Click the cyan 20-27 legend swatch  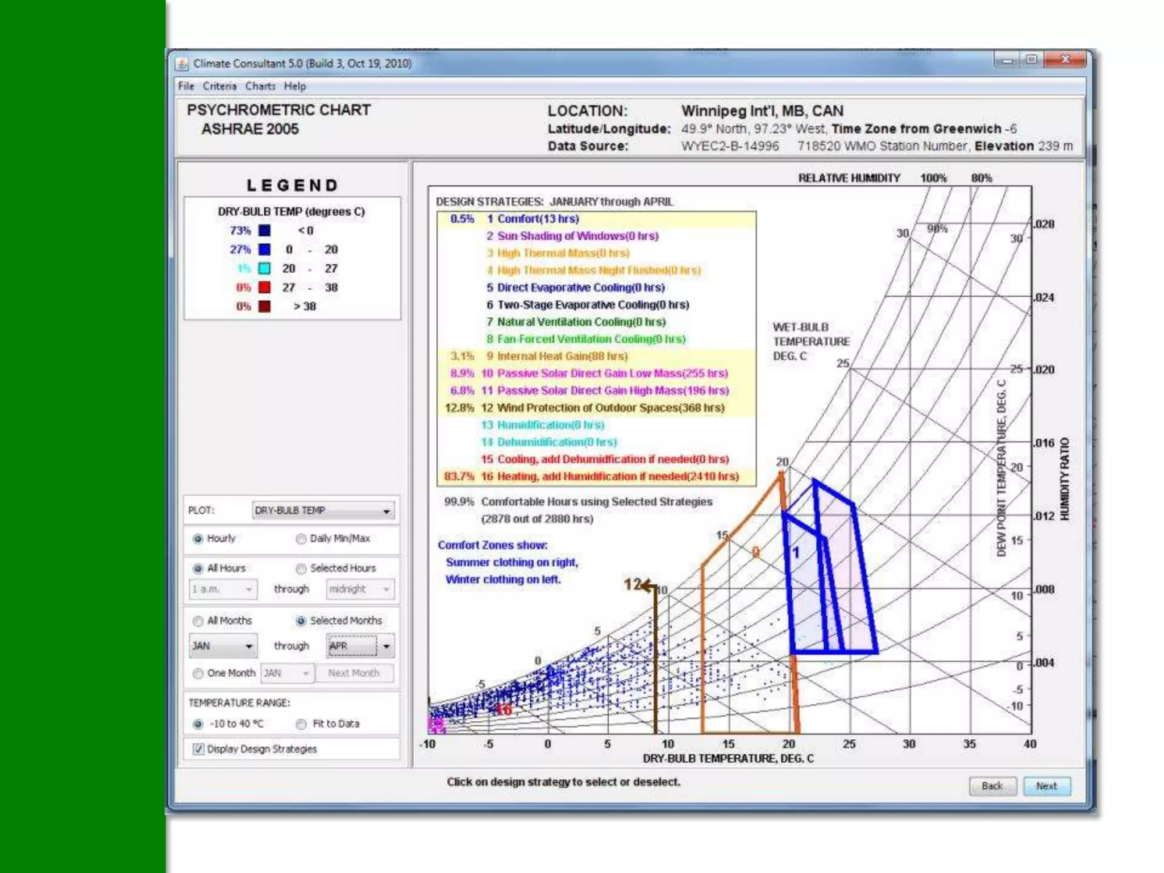264,268
